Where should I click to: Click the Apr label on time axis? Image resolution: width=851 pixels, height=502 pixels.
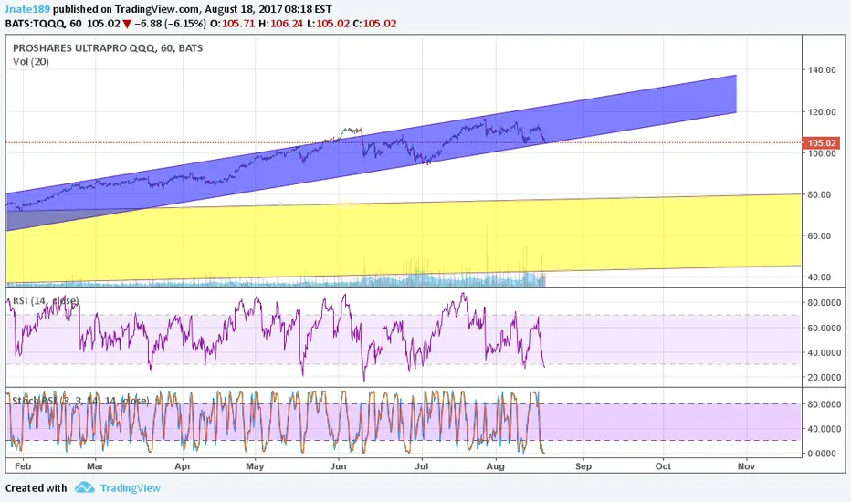(183, 466)
